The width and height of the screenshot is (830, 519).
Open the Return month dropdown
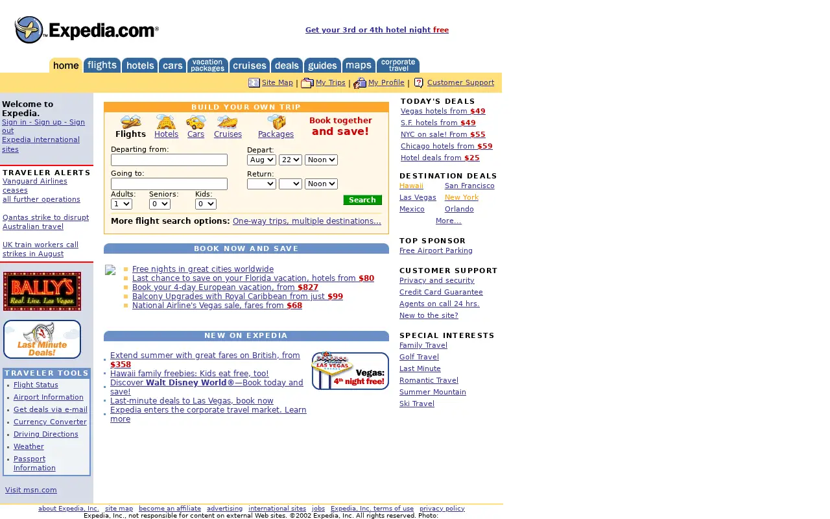(261, 184)
